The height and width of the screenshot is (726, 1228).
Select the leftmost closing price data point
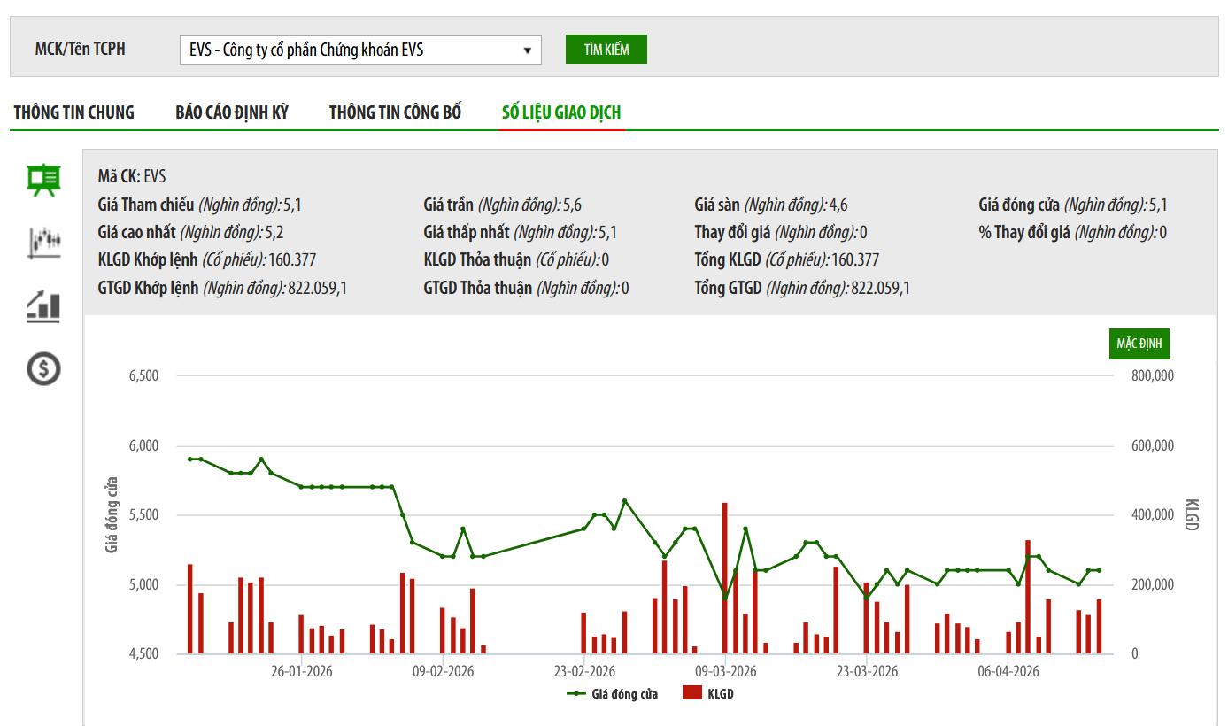(x=189, y=459)
